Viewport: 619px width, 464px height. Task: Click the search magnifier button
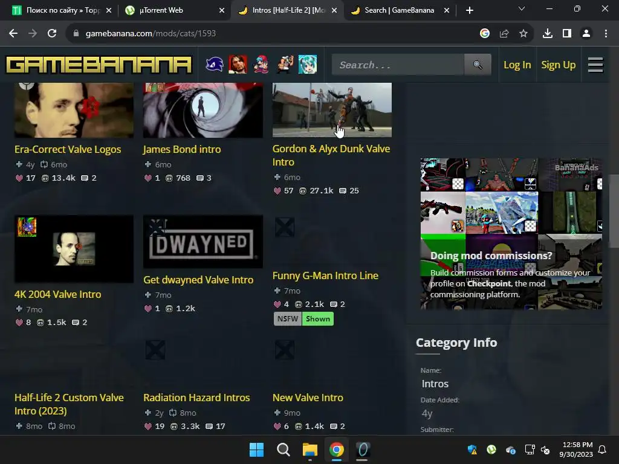click(478, 65)
